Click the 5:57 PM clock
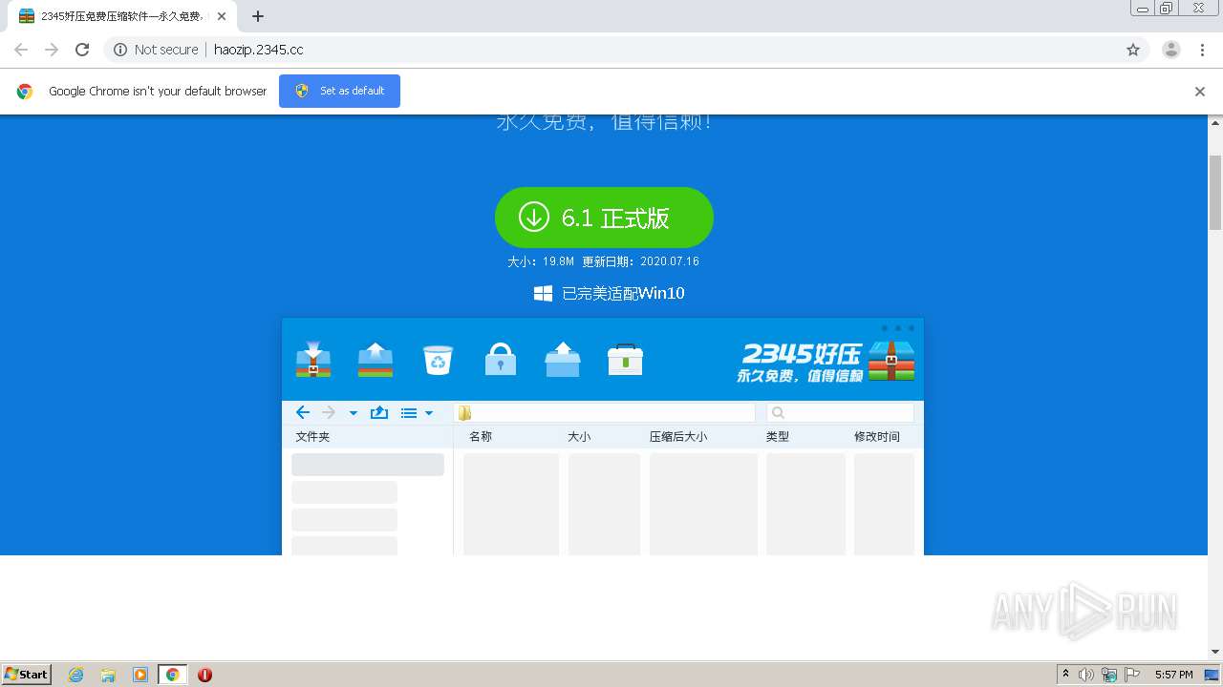 1173,675
